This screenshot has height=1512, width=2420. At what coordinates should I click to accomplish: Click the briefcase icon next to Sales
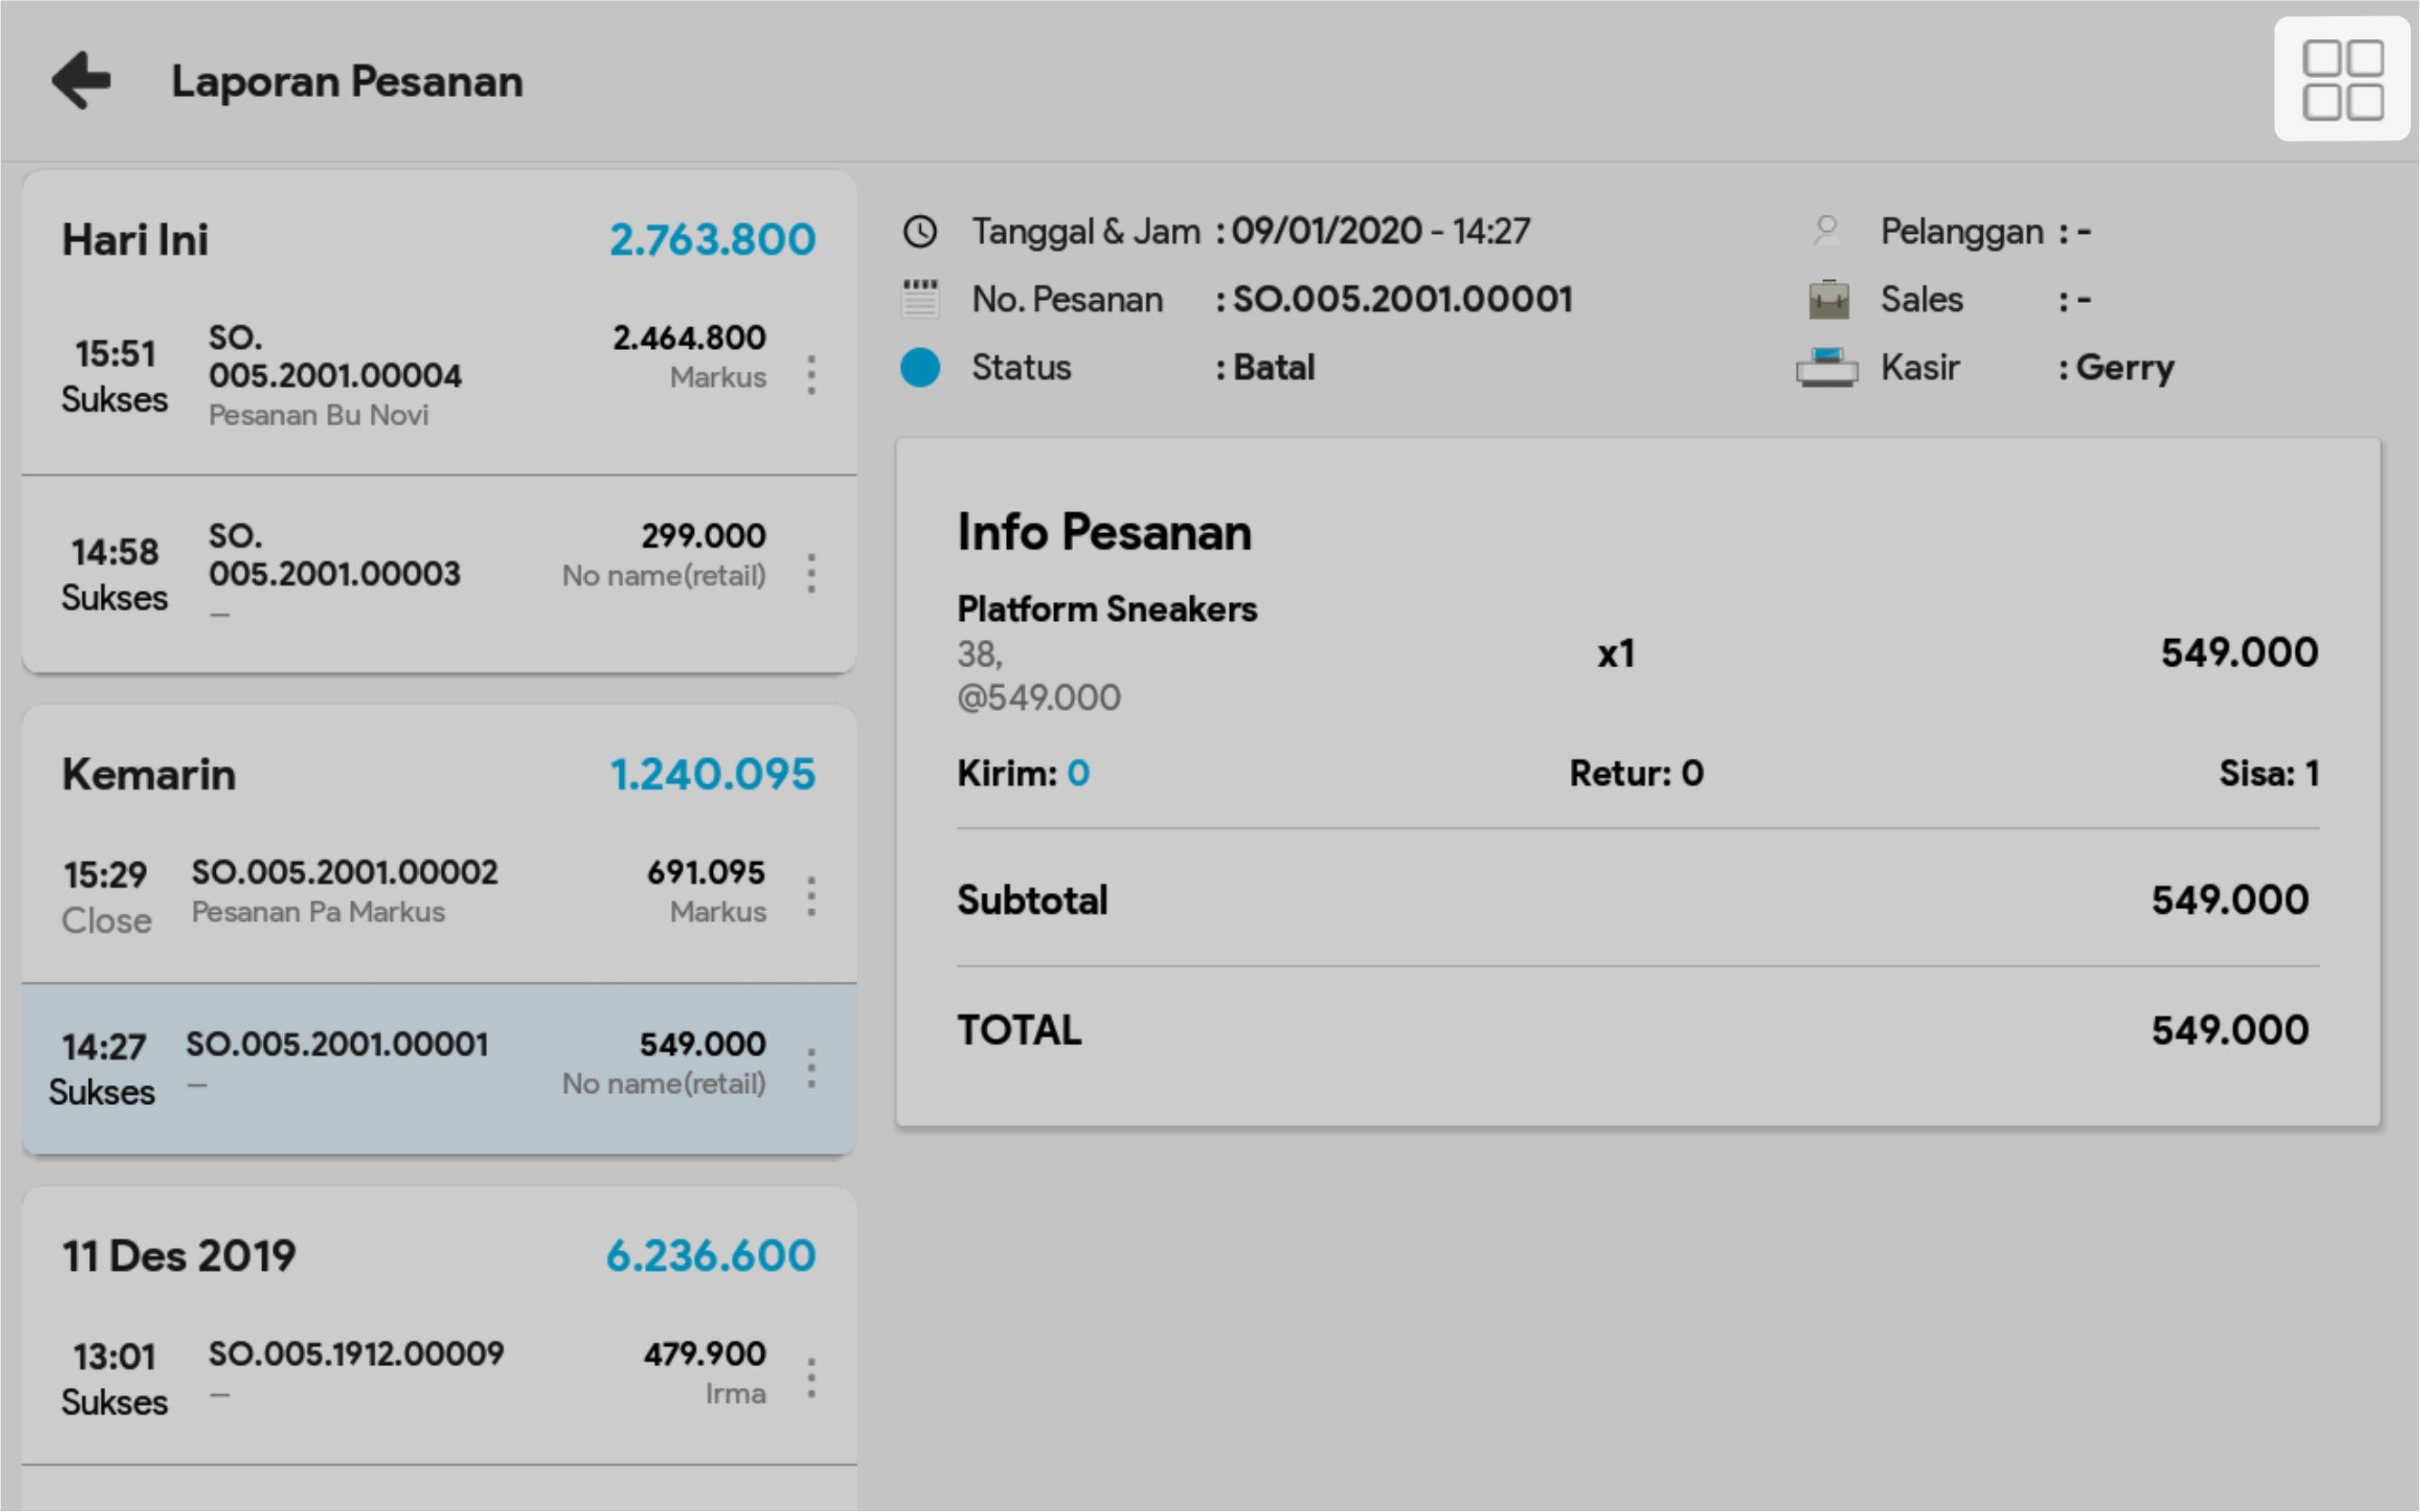point(1828,299)
